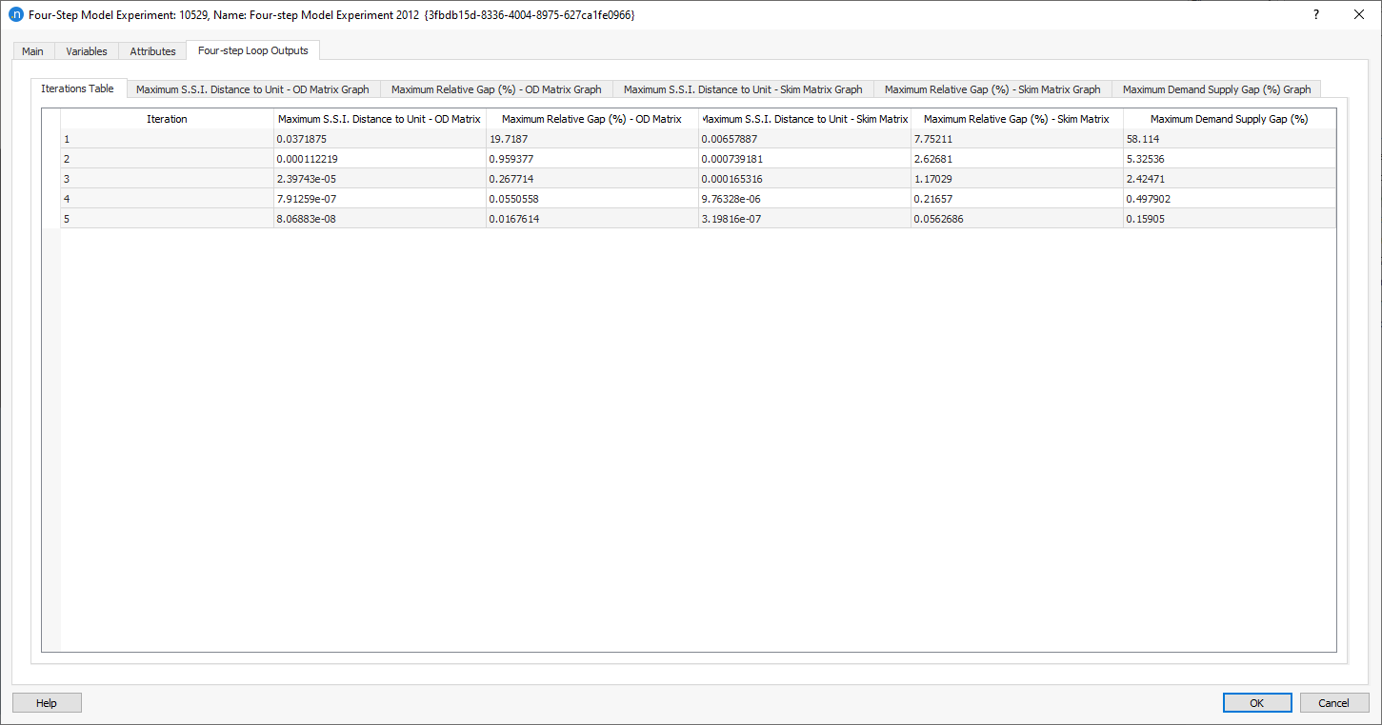Open the Four-step Loop Outputs tab
This screenshot has height=725, width=1382.
252,50
